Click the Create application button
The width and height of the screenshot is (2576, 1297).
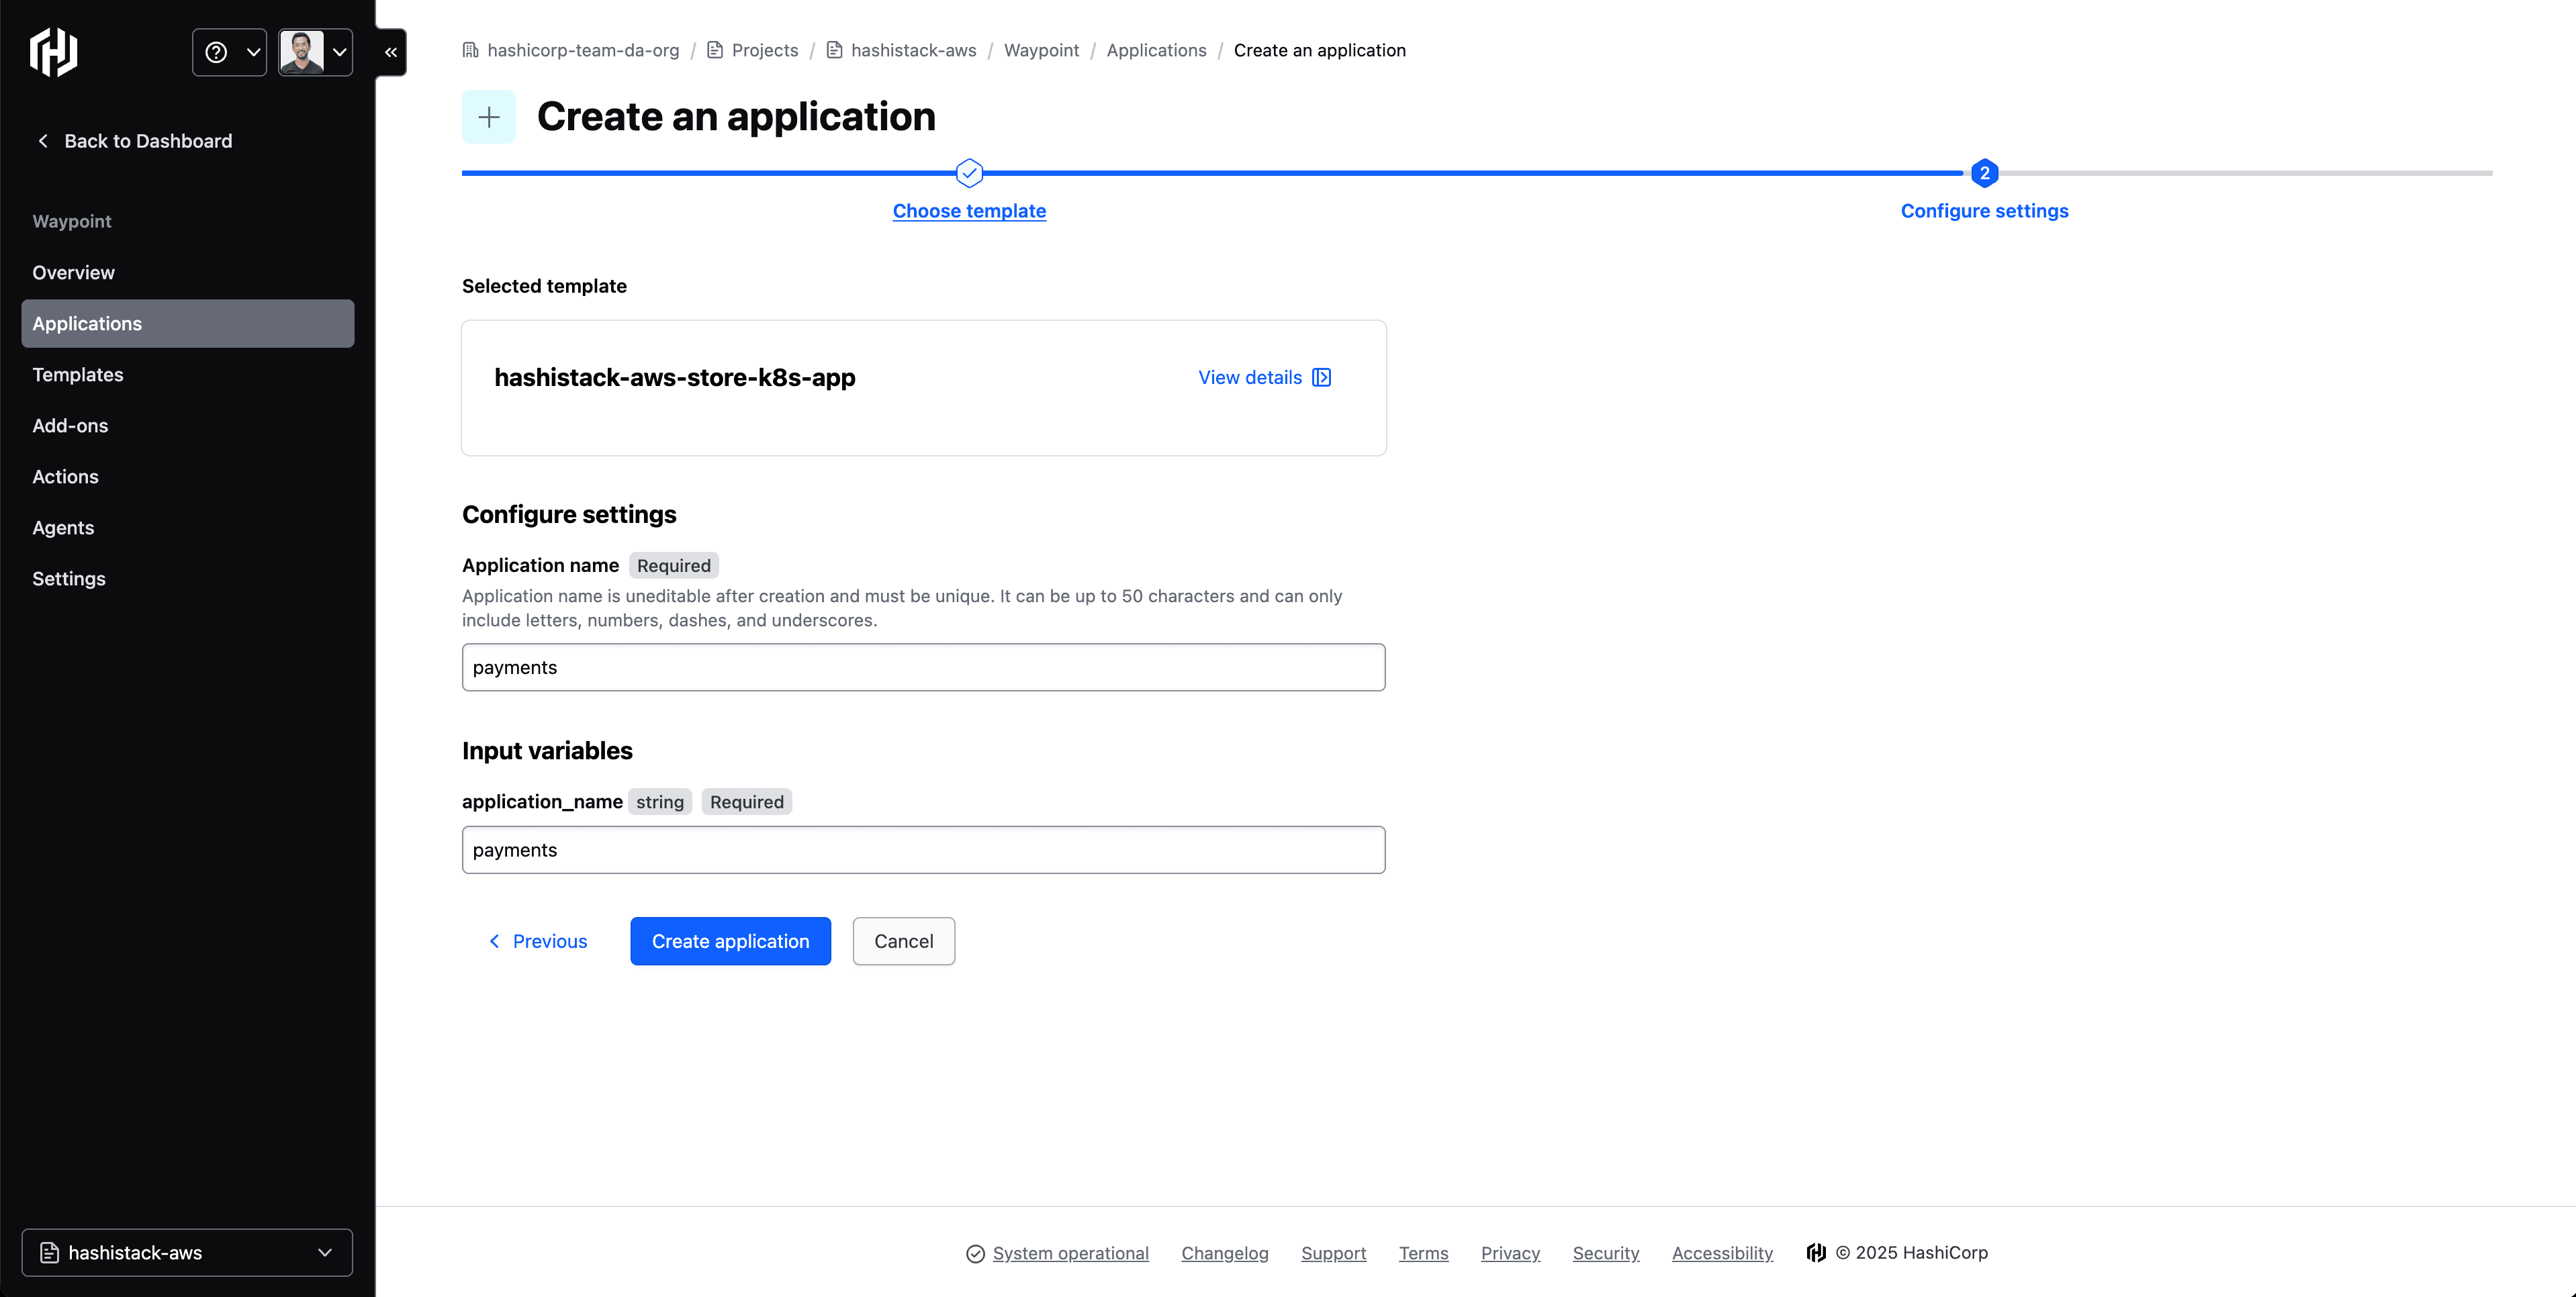click(730, 941)
